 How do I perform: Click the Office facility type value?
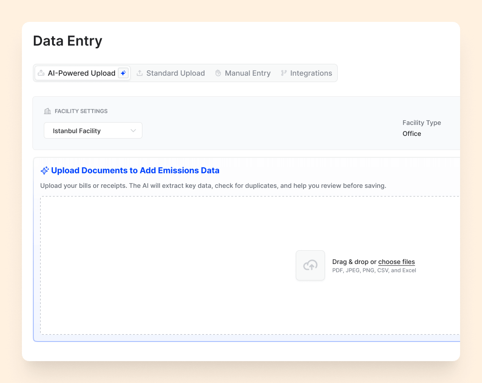click(x=412, y=134)
